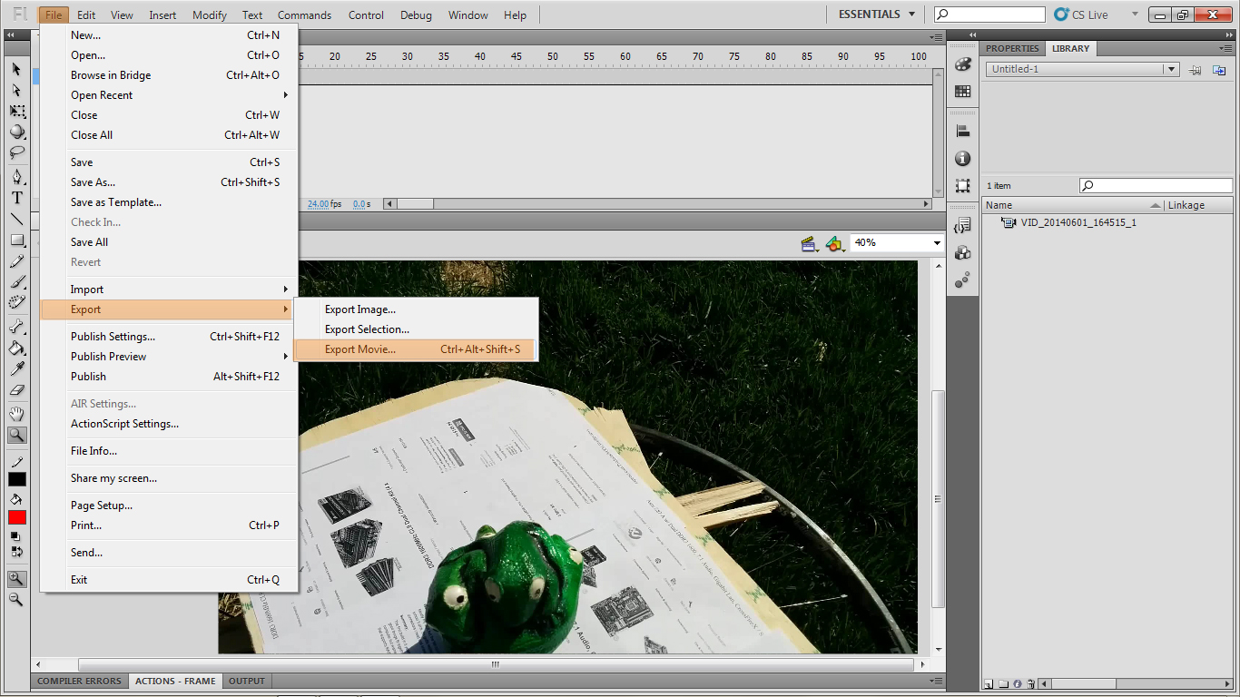Select the Text tool
Viewport: 1240px width, 697px height.
[x=16, y=198]
